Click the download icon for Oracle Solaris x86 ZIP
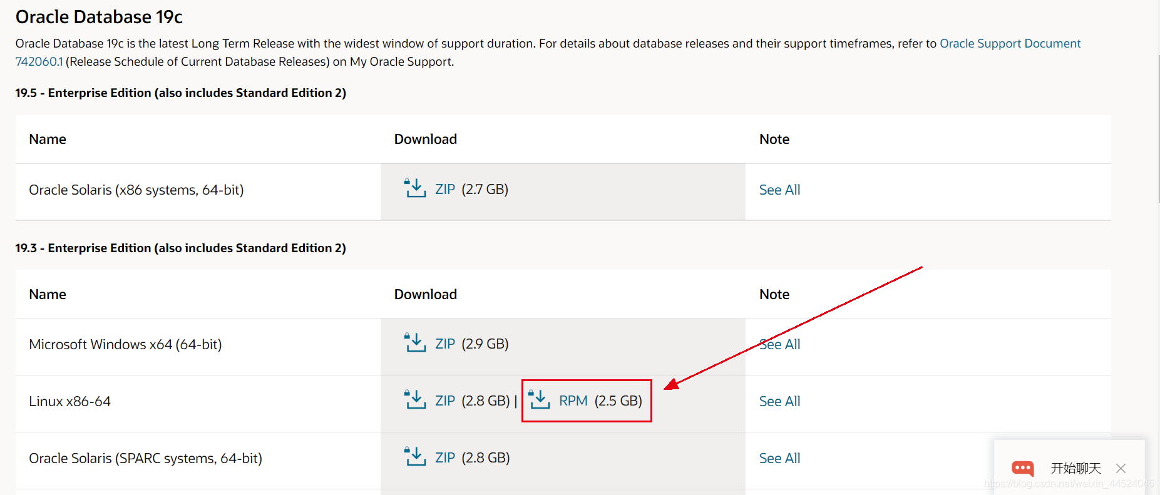The width and height of the screenshot is (1160, 495). pyautogui.click(x=415, y=188)
